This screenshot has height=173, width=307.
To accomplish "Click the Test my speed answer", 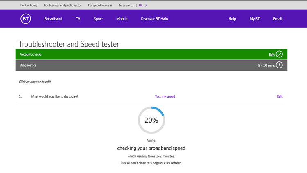I will click(x=165, y=97).
